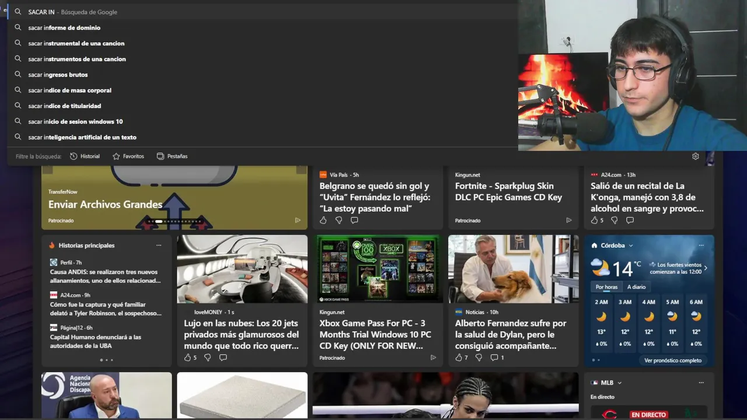Open Alberto Fernandez Dylan photo

click(513, 269)
